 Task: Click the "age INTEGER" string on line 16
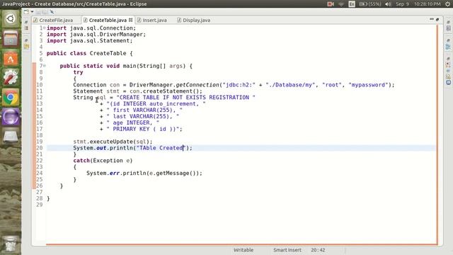point(132,123)
